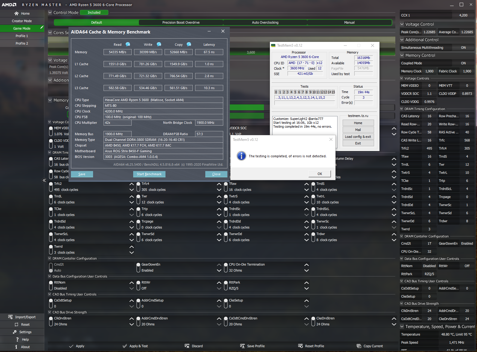Click the AMD logo in title bar

(9, 5)
